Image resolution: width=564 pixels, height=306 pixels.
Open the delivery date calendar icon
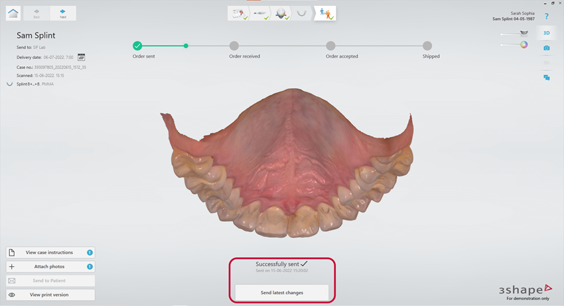81,58
